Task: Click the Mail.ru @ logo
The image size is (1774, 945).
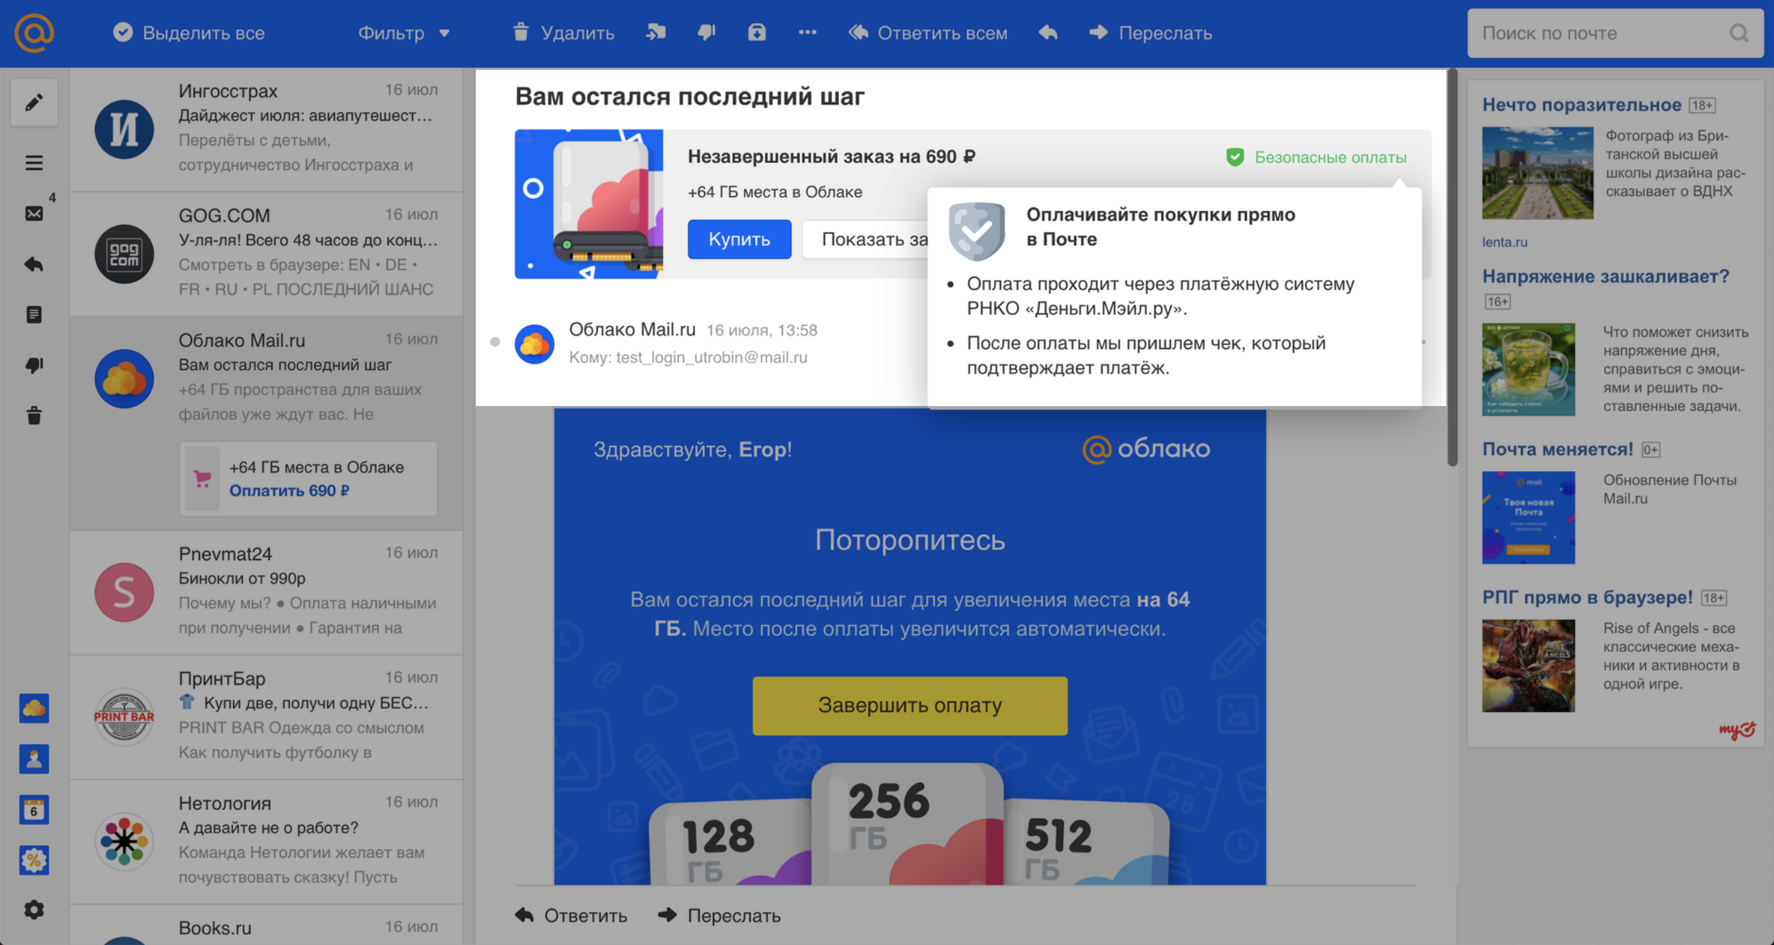Action: pyautogui.click(x=34, y=32)
